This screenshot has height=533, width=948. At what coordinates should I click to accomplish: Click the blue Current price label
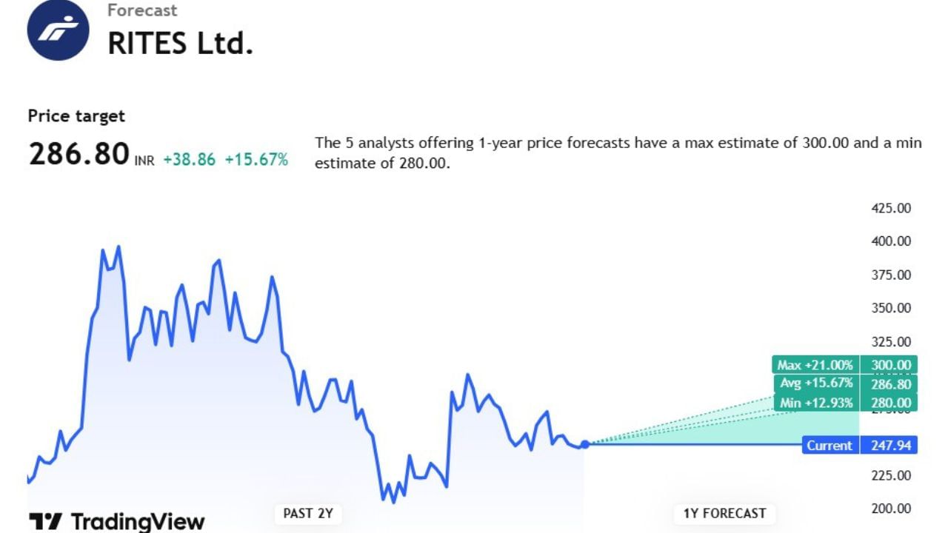click(829, 446)
